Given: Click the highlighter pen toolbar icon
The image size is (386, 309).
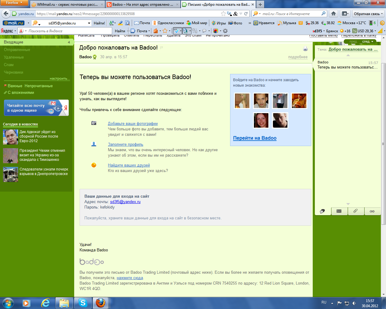Looking at the screenshot, I should 120,23.
